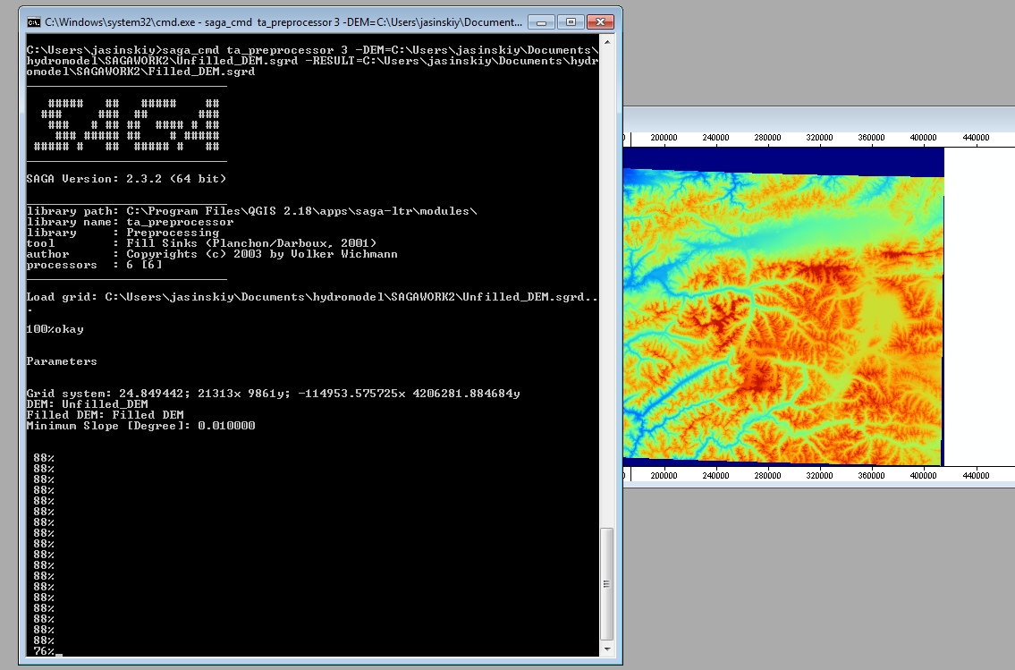Viewport: 1015px width, 670px height.
Task: Click the 'Grid system: 24.849442' line
Action: pos(273,394)
